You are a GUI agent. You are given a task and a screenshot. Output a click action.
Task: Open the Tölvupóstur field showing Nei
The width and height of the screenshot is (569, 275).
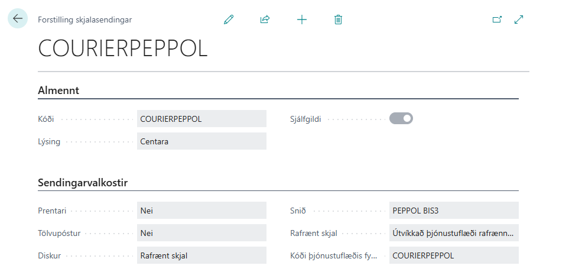pyautogui.click(x=201, y=233)
